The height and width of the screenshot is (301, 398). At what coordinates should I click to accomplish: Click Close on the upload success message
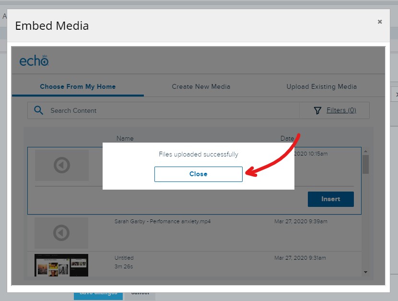(x=198, y=174)
